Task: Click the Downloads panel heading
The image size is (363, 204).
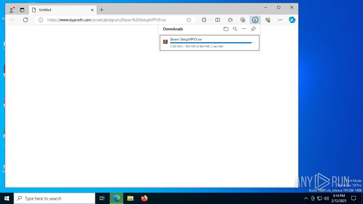Action: [x=173, y=29]
